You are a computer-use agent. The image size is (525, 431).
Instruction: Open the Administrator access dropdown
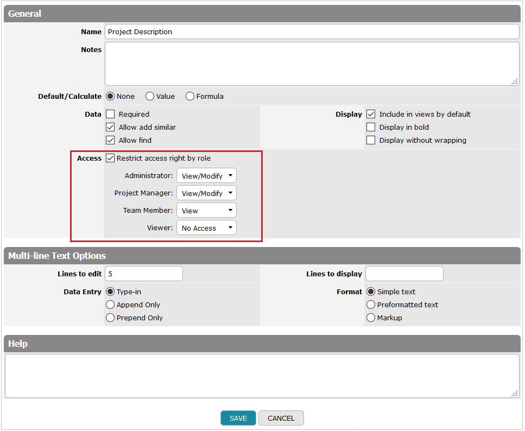tap(206, 175)
